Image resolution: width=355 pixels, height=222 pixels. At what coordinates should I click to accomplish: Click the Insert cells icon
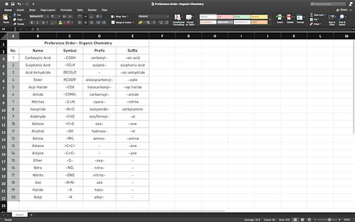pos(279,17)
